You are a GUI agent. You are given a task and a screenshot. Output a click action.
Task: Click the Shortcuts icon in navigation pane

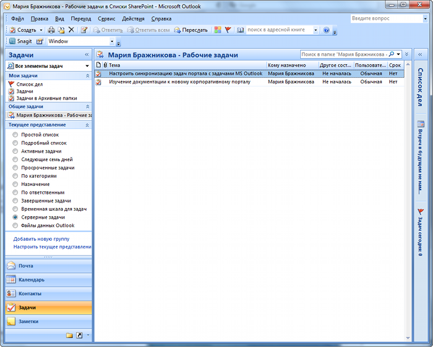(x=79, y=335)
